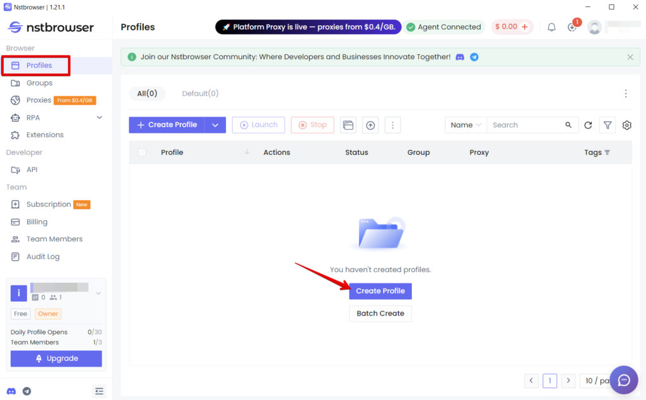The width and height of the screenshot is (646, 400).
Task: Filter by the Tags column funnel
Action: 607,152
